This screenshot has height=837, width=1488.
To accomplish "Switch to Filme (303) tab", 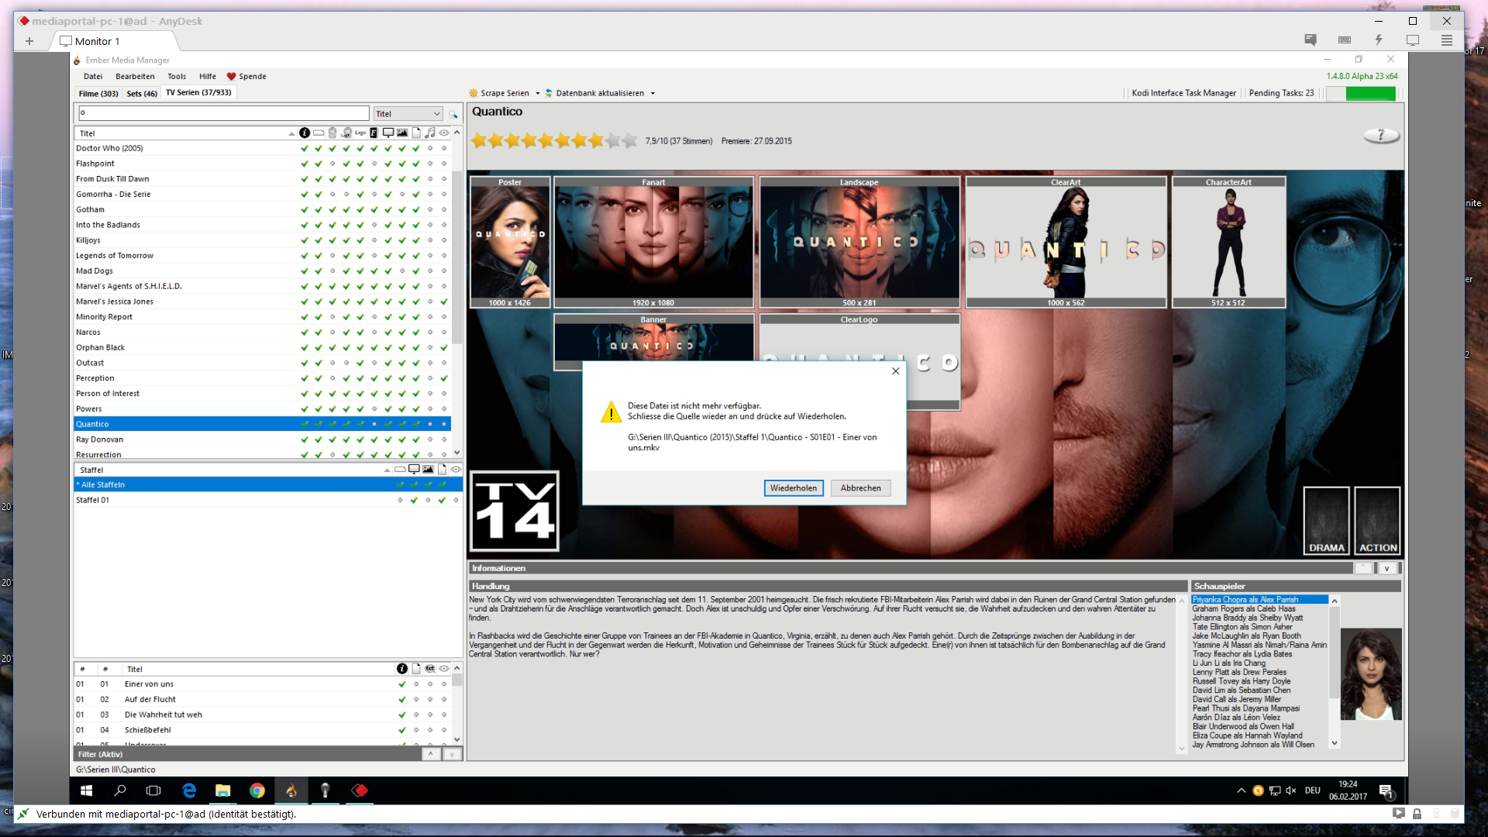I will tap(98, 94).
